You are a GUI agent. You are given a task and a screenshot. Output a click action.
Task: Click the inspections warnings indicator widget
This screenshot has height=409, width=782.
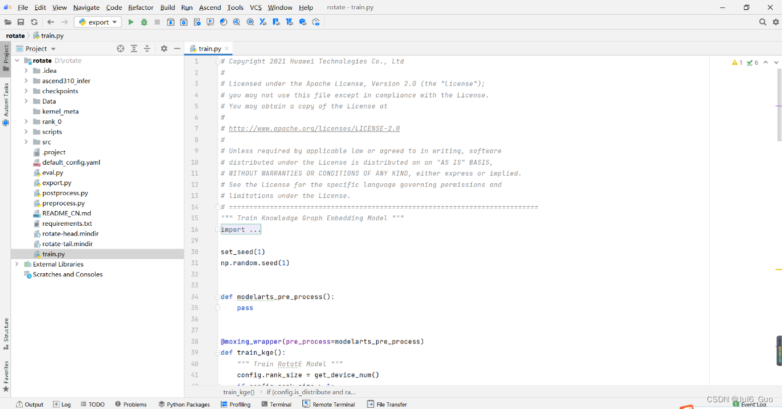[x=745, y=62]
